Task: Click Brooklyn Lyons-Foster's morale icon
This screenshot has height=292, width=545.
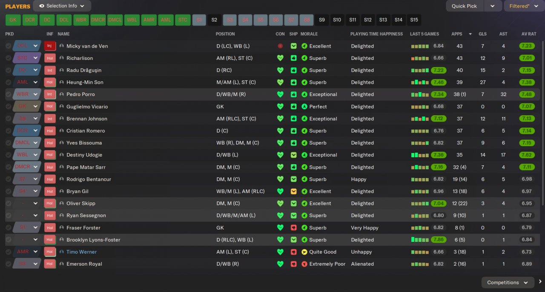Action: point(304,240)
